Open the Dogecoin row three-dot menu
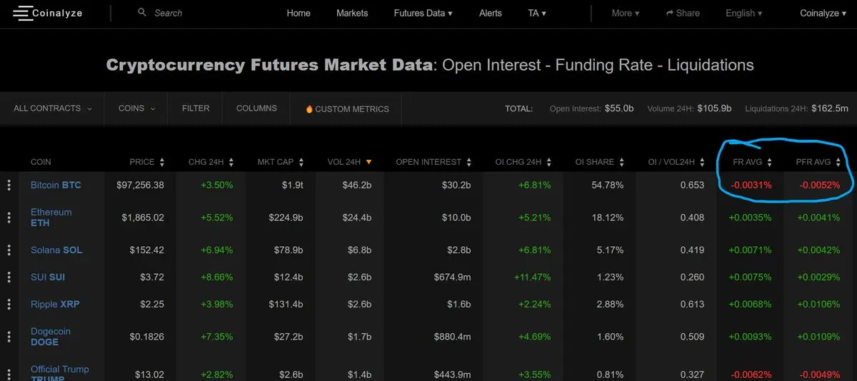Image resolution: width=857 pixels, height=381 pixels. 9,337
